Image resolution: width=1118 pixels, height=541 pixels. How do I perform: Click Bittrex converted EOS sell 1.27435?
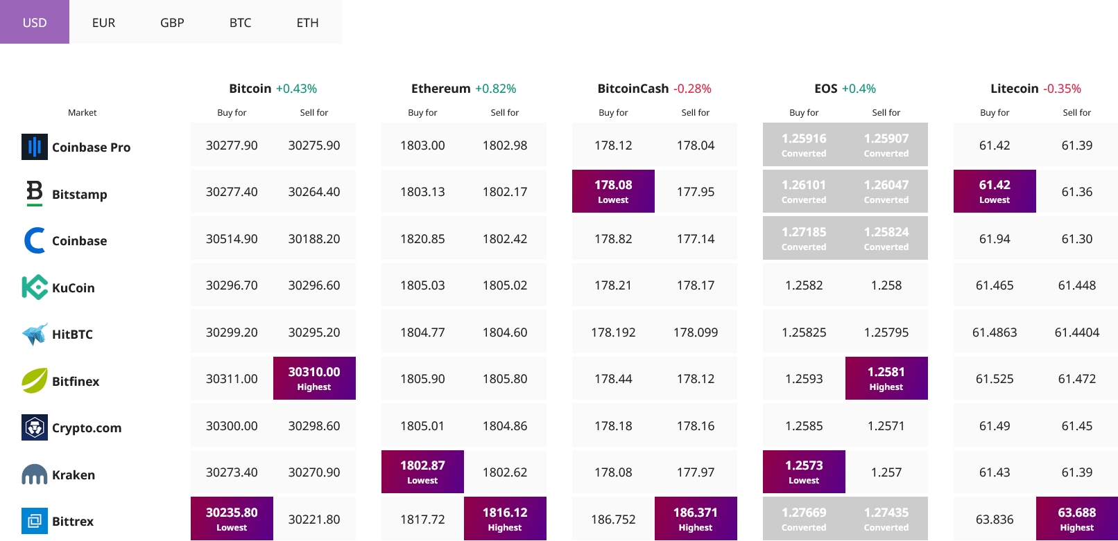[886, 519]
